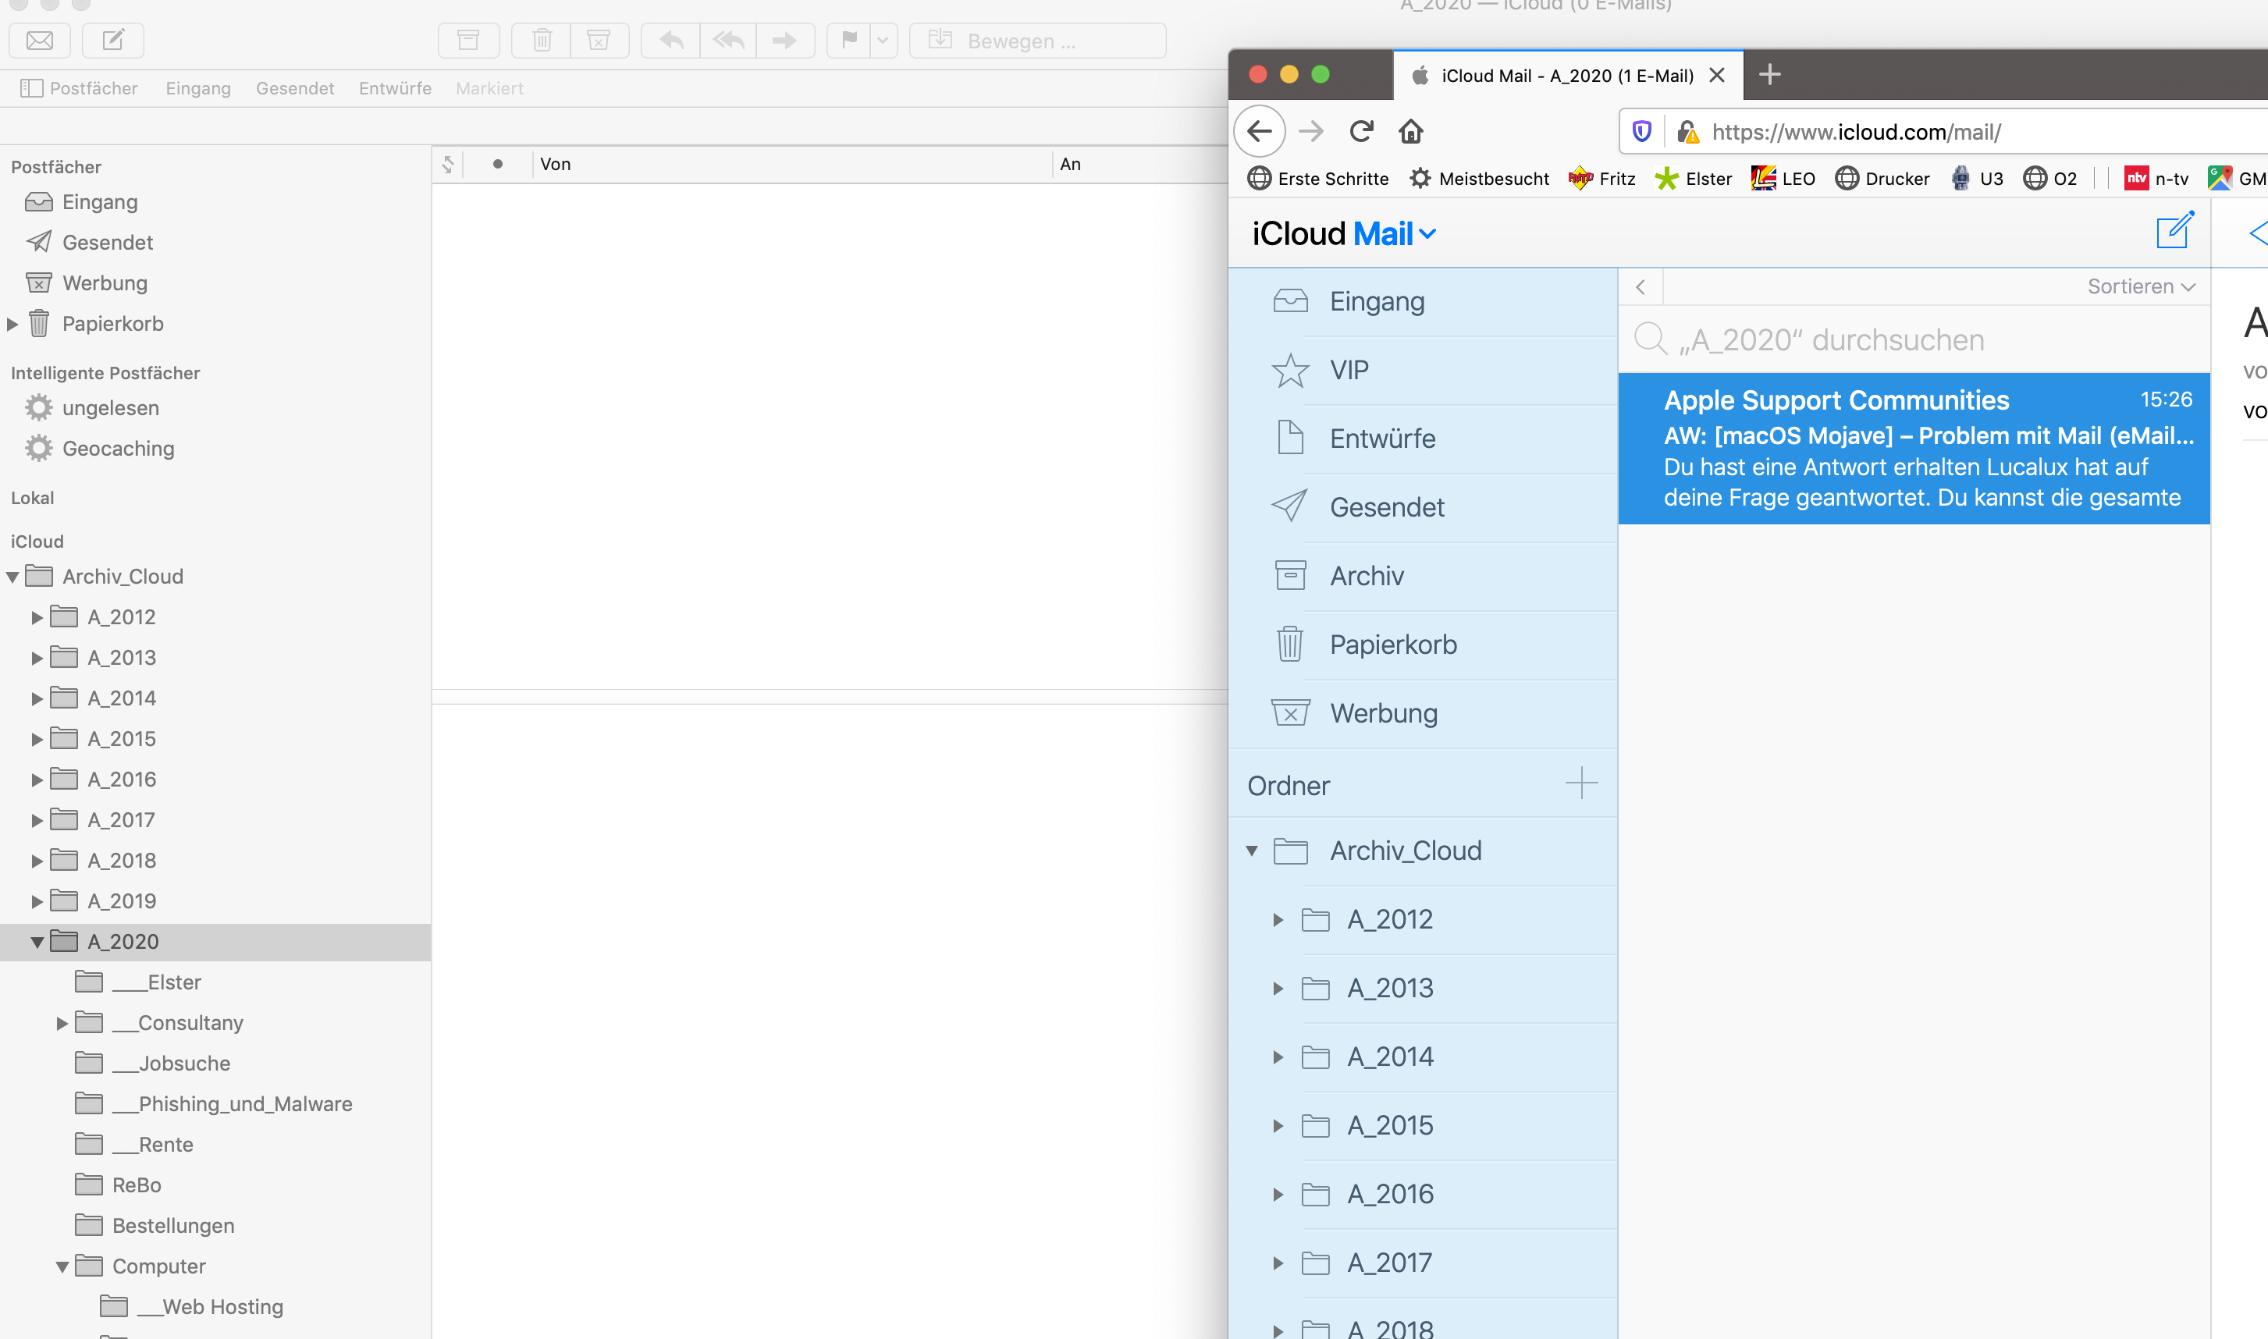This screenshot has width=2268, height=1339.
Task: Click the add folder plus icon next to Ordner
Action: [1581, 783]
